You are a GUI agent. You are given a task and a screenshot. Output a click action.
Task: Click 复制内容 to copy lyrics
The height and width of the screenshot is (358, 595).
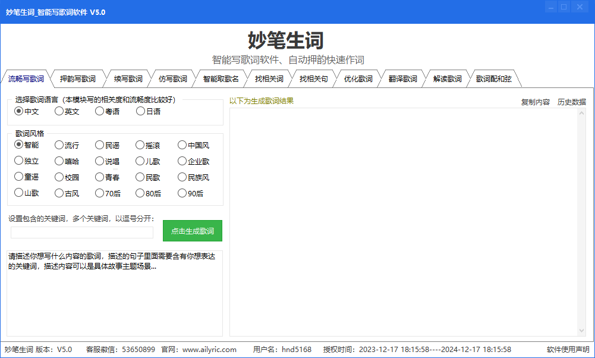click(535, 102)
